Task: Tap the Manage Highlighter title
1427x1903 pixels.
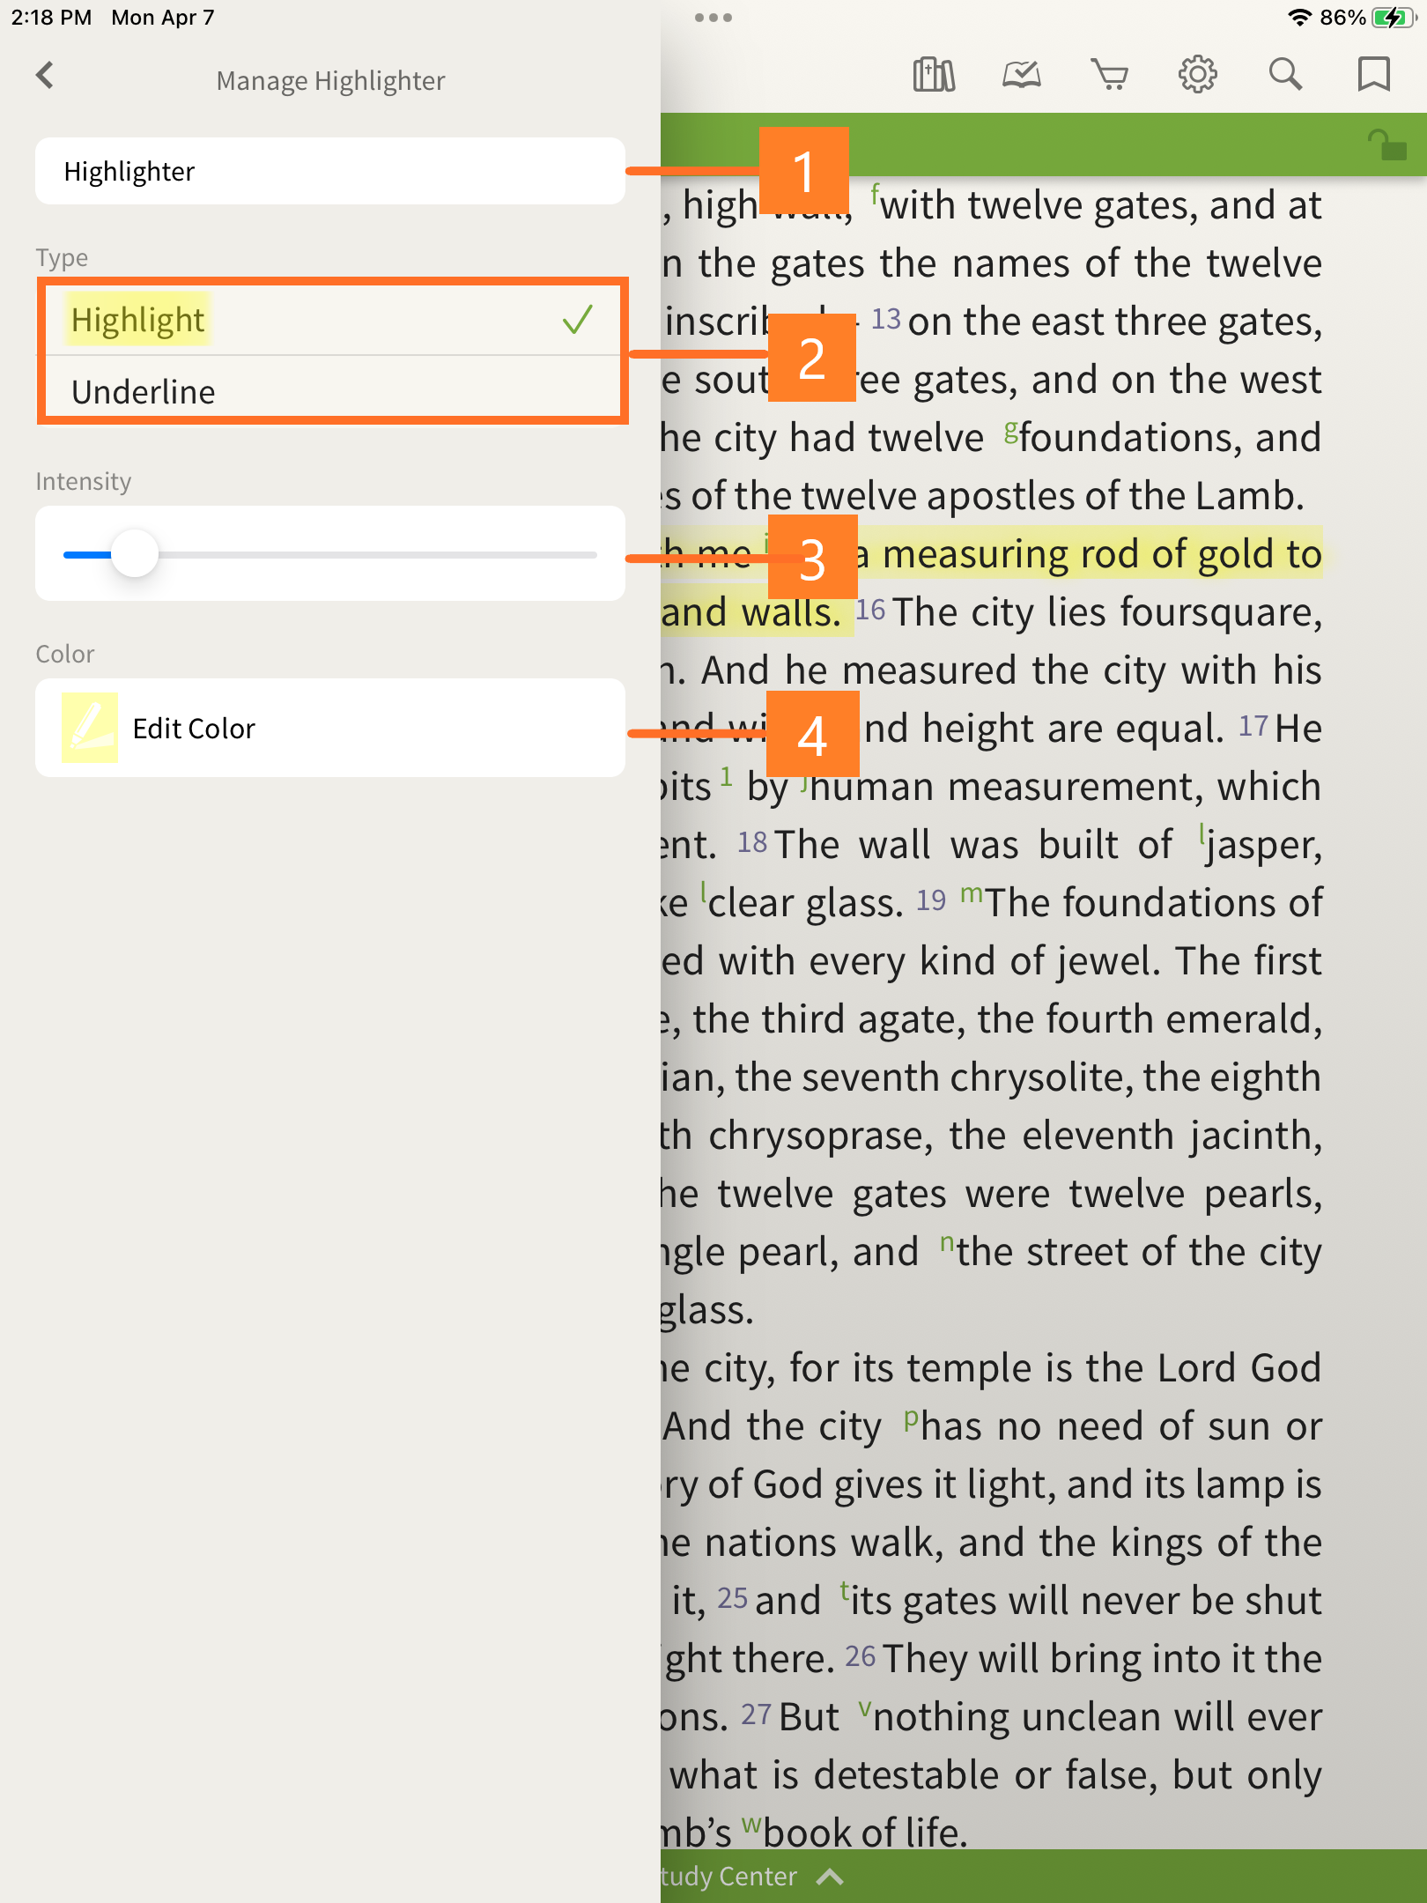Action: 330,80
